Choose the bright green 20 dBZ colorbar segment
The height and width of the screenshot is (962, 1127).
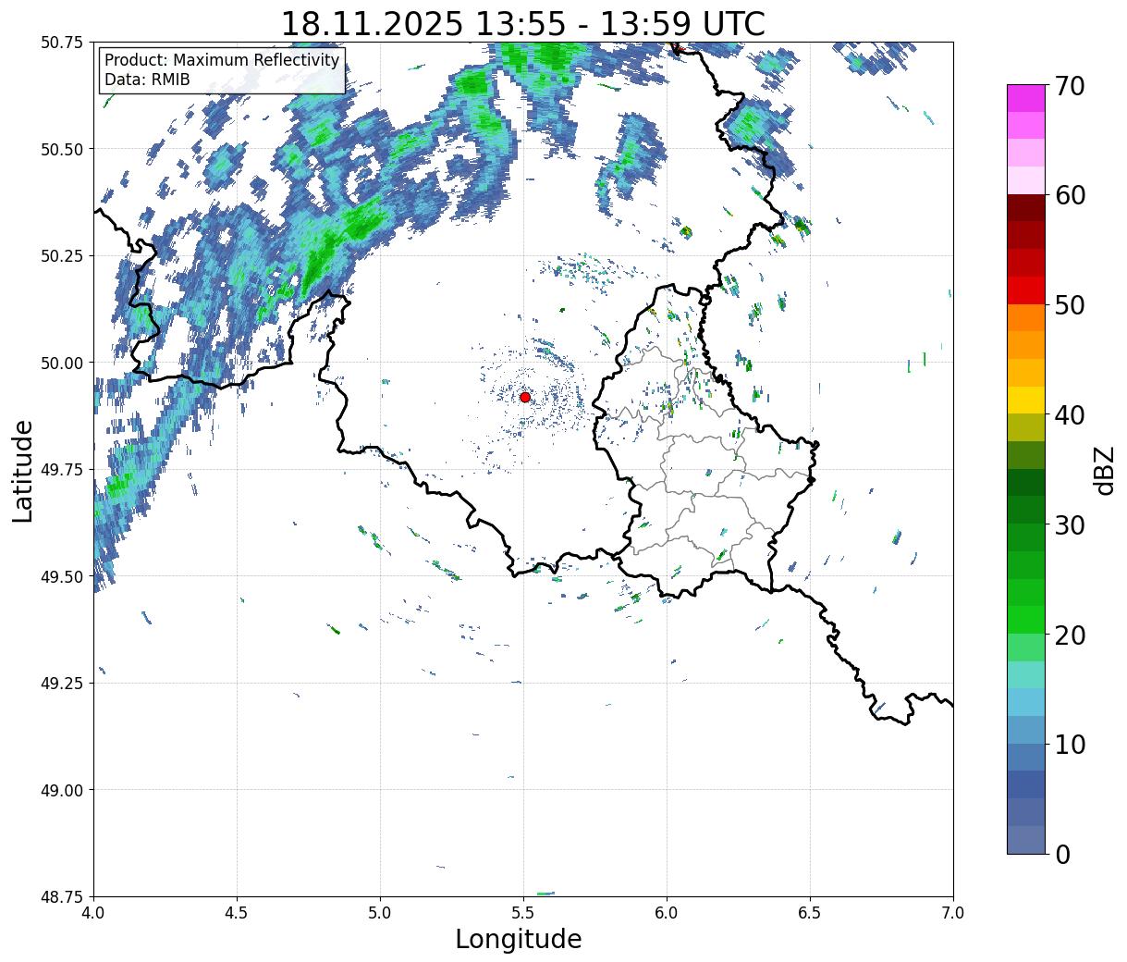(x=1026, y=619)
